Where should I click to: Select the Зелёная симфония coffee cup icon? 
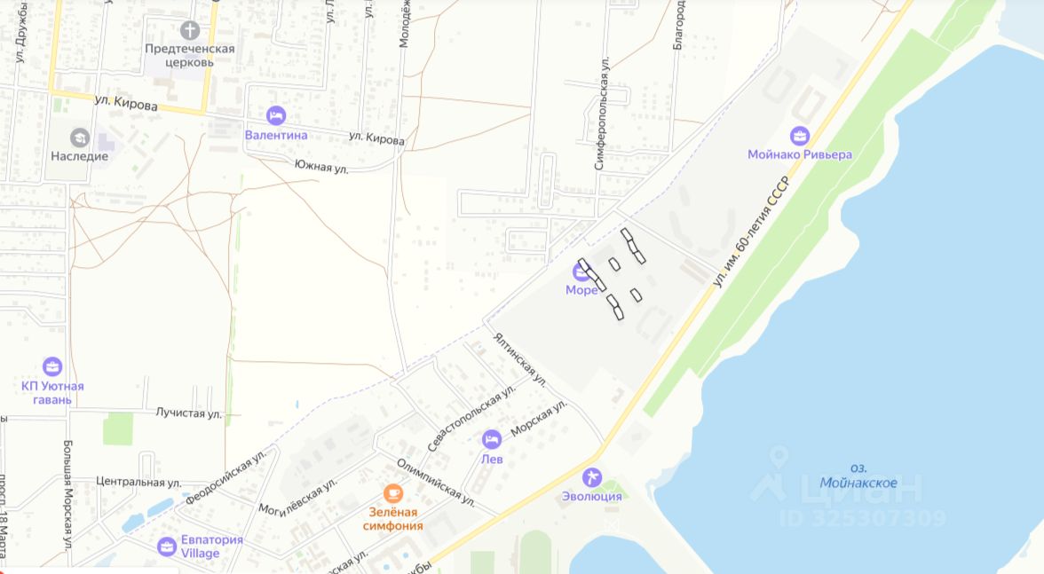click(392, 493)
